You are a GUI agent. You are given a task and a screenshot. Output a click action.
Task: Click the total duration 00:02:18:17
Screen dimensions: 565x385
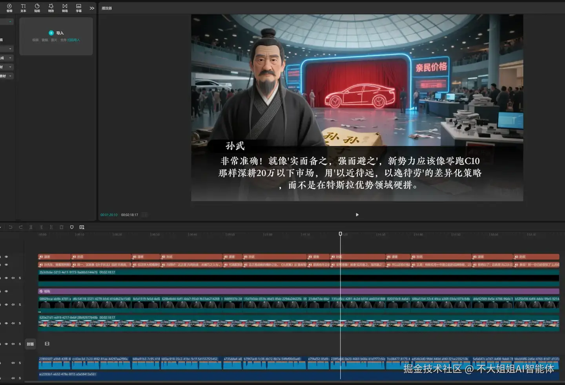coord(129,215)
